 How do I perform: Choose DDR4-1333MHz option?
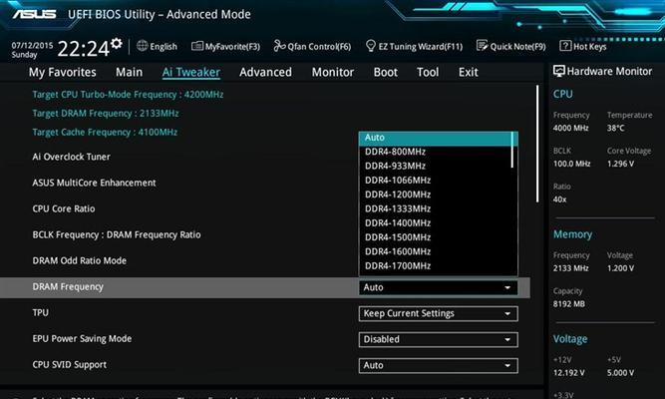[x=435, y=208]
